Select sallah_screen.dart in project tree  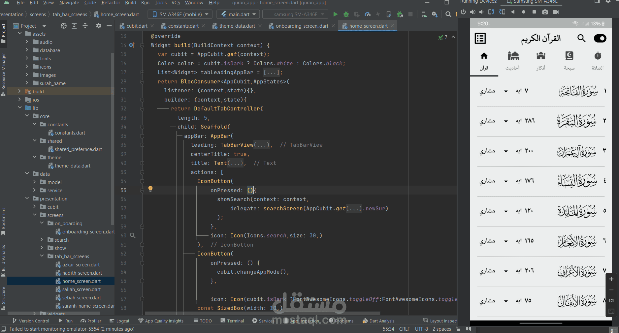pyautogui.click(x=81, y=289)
